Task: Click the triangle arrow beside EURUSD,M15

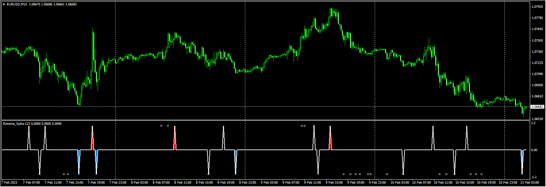Action: pyautogui.click(x=4, y=4)
